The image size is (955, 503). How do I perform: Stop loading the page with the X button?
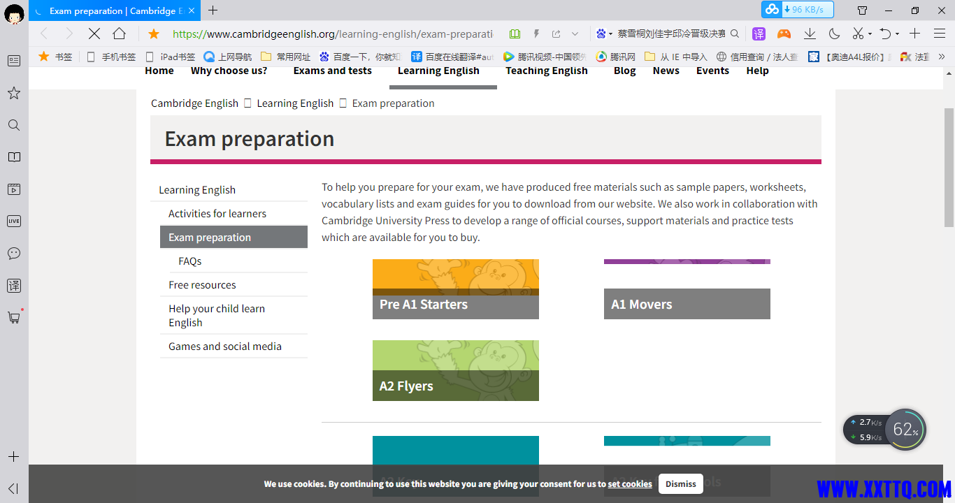pos(94,34)
